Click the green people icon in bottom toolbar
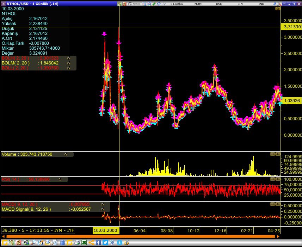The width and height of the screenshot is (302, 247). pyautogui.click(x=26, y=242)
